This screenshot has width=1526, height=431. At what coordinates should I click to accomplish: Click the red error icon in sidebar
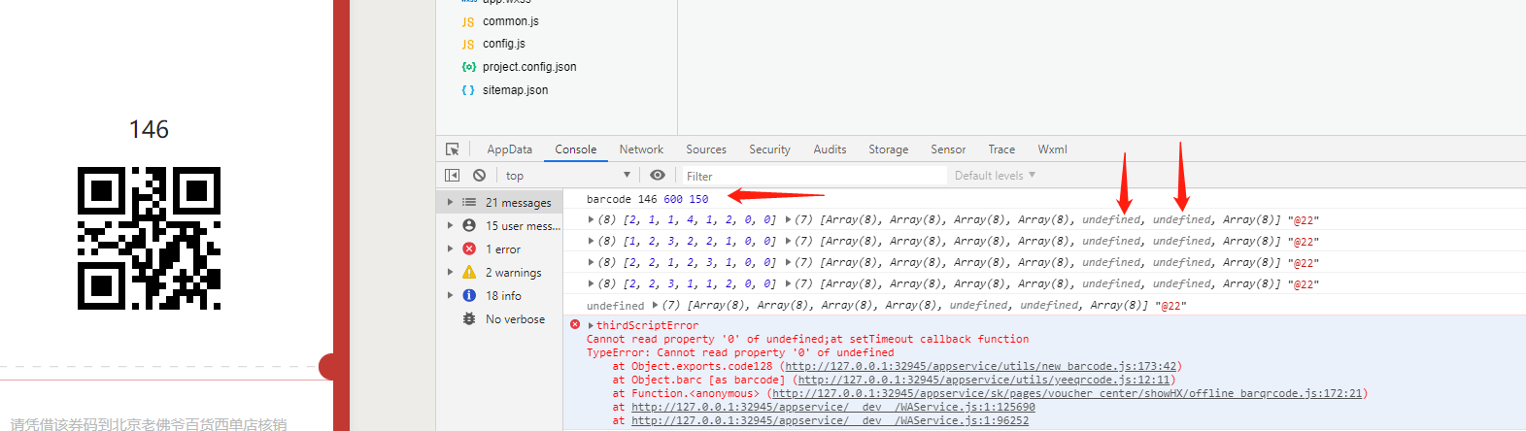[469, 249]
